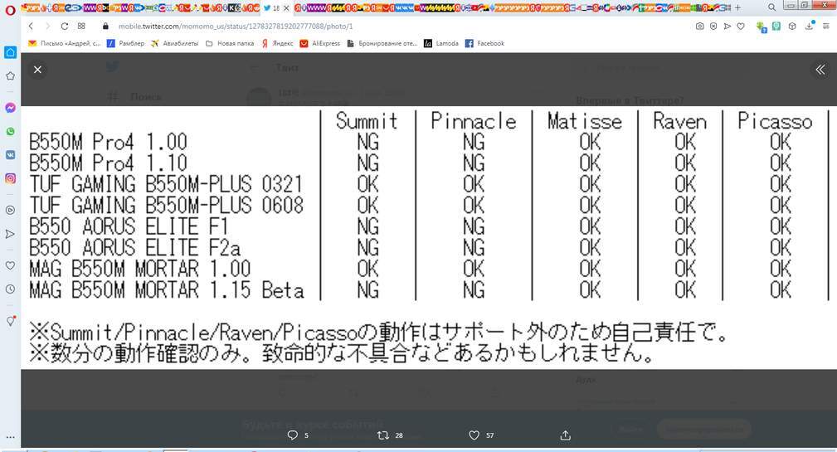Click the 'MAG B550M MORTAR 1.15 Beta' text
837x452 pixels.
[x=167, y=289]
